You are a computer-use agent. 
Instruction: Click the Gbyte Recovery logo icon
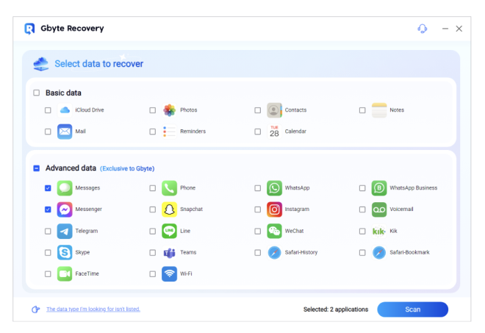click(29, 29)
